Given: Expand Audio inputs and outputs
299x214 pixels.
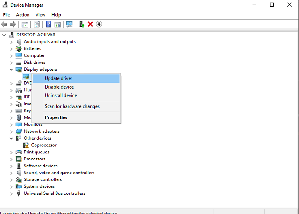Looking at the screenshot, I should point(11,42).
